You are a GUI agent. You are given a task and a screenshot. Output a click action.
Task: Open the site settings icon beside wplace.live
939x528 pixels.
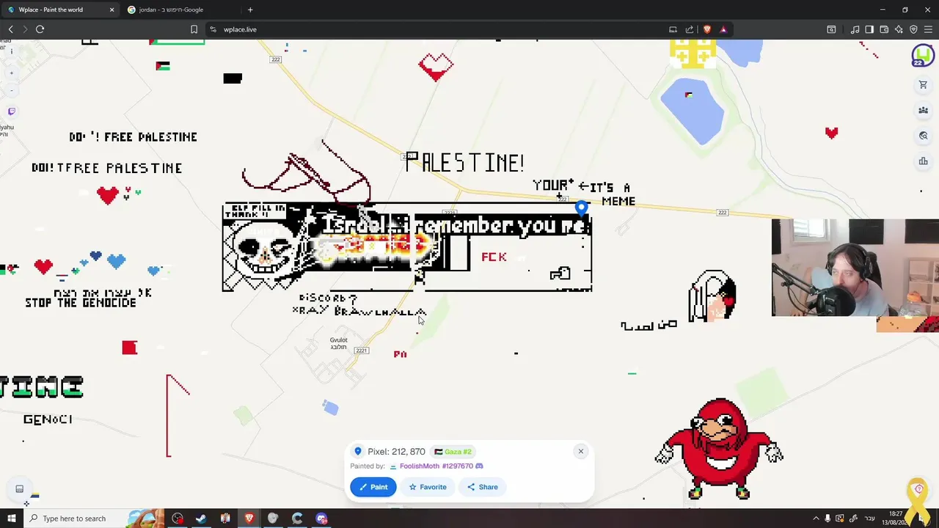[x=213, y=29]
